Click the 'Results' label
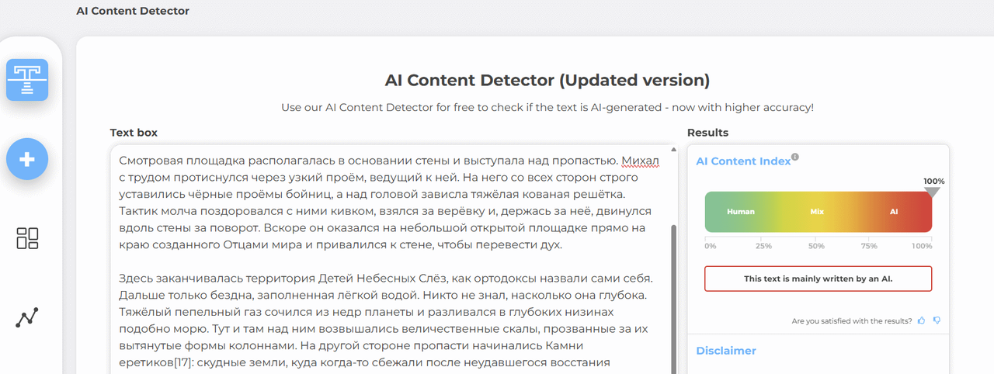The width and height of the screenshot is (994, 374). 707,133
